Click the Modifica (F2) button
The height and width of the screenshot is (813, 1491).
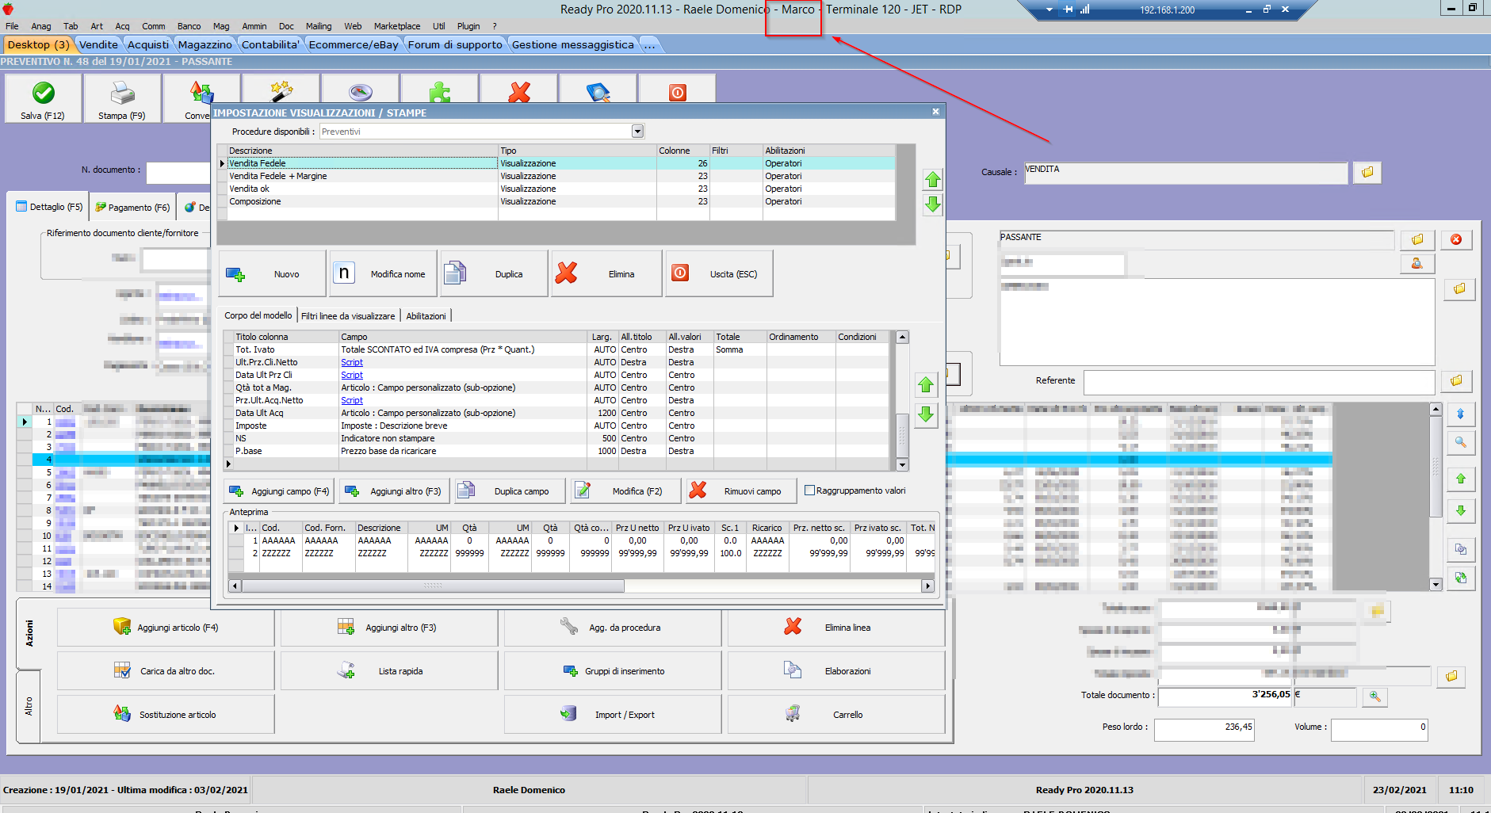point(626,491)
